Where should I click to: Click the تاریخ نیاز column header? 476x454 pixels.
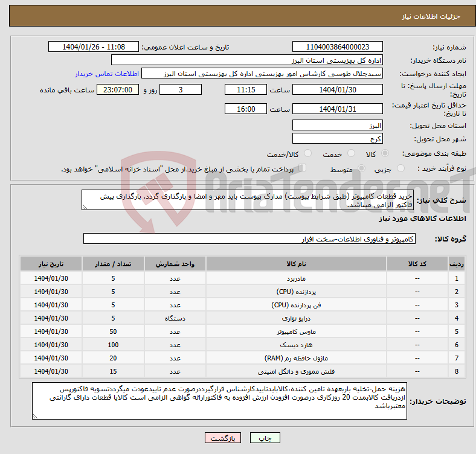51,264
